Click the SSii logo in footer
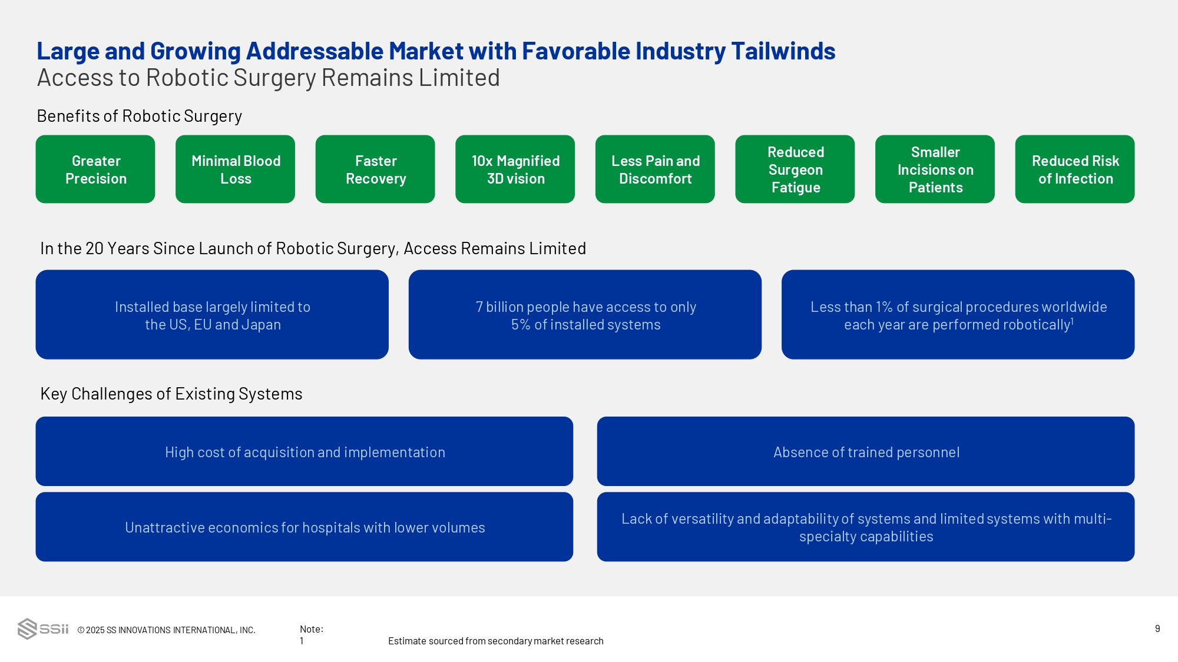1178x662 pixels. 43,628
